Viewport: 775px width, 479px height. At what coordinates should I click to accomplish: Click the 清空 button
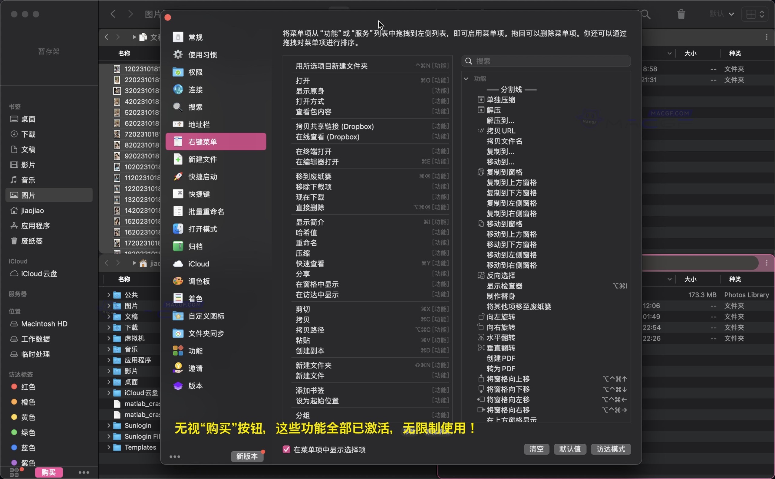[536, 449]
